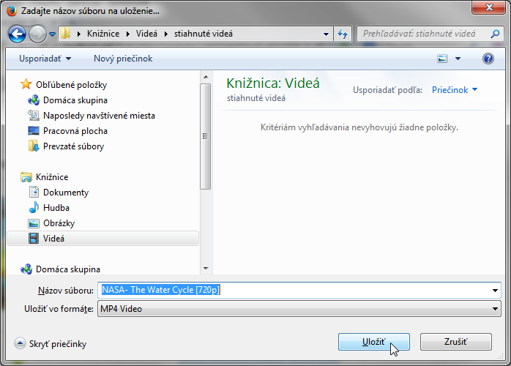
Task: Click the Prevzaté súbory folder icon
Action: (x=34, y=146)
